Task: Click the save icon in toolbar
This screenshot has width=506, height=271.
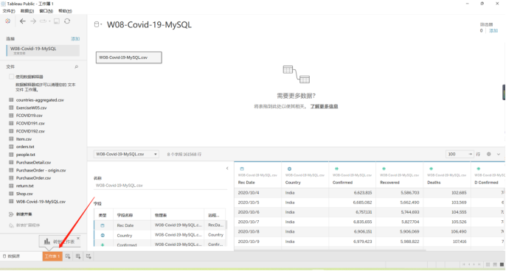Action: tap(57, 21)
